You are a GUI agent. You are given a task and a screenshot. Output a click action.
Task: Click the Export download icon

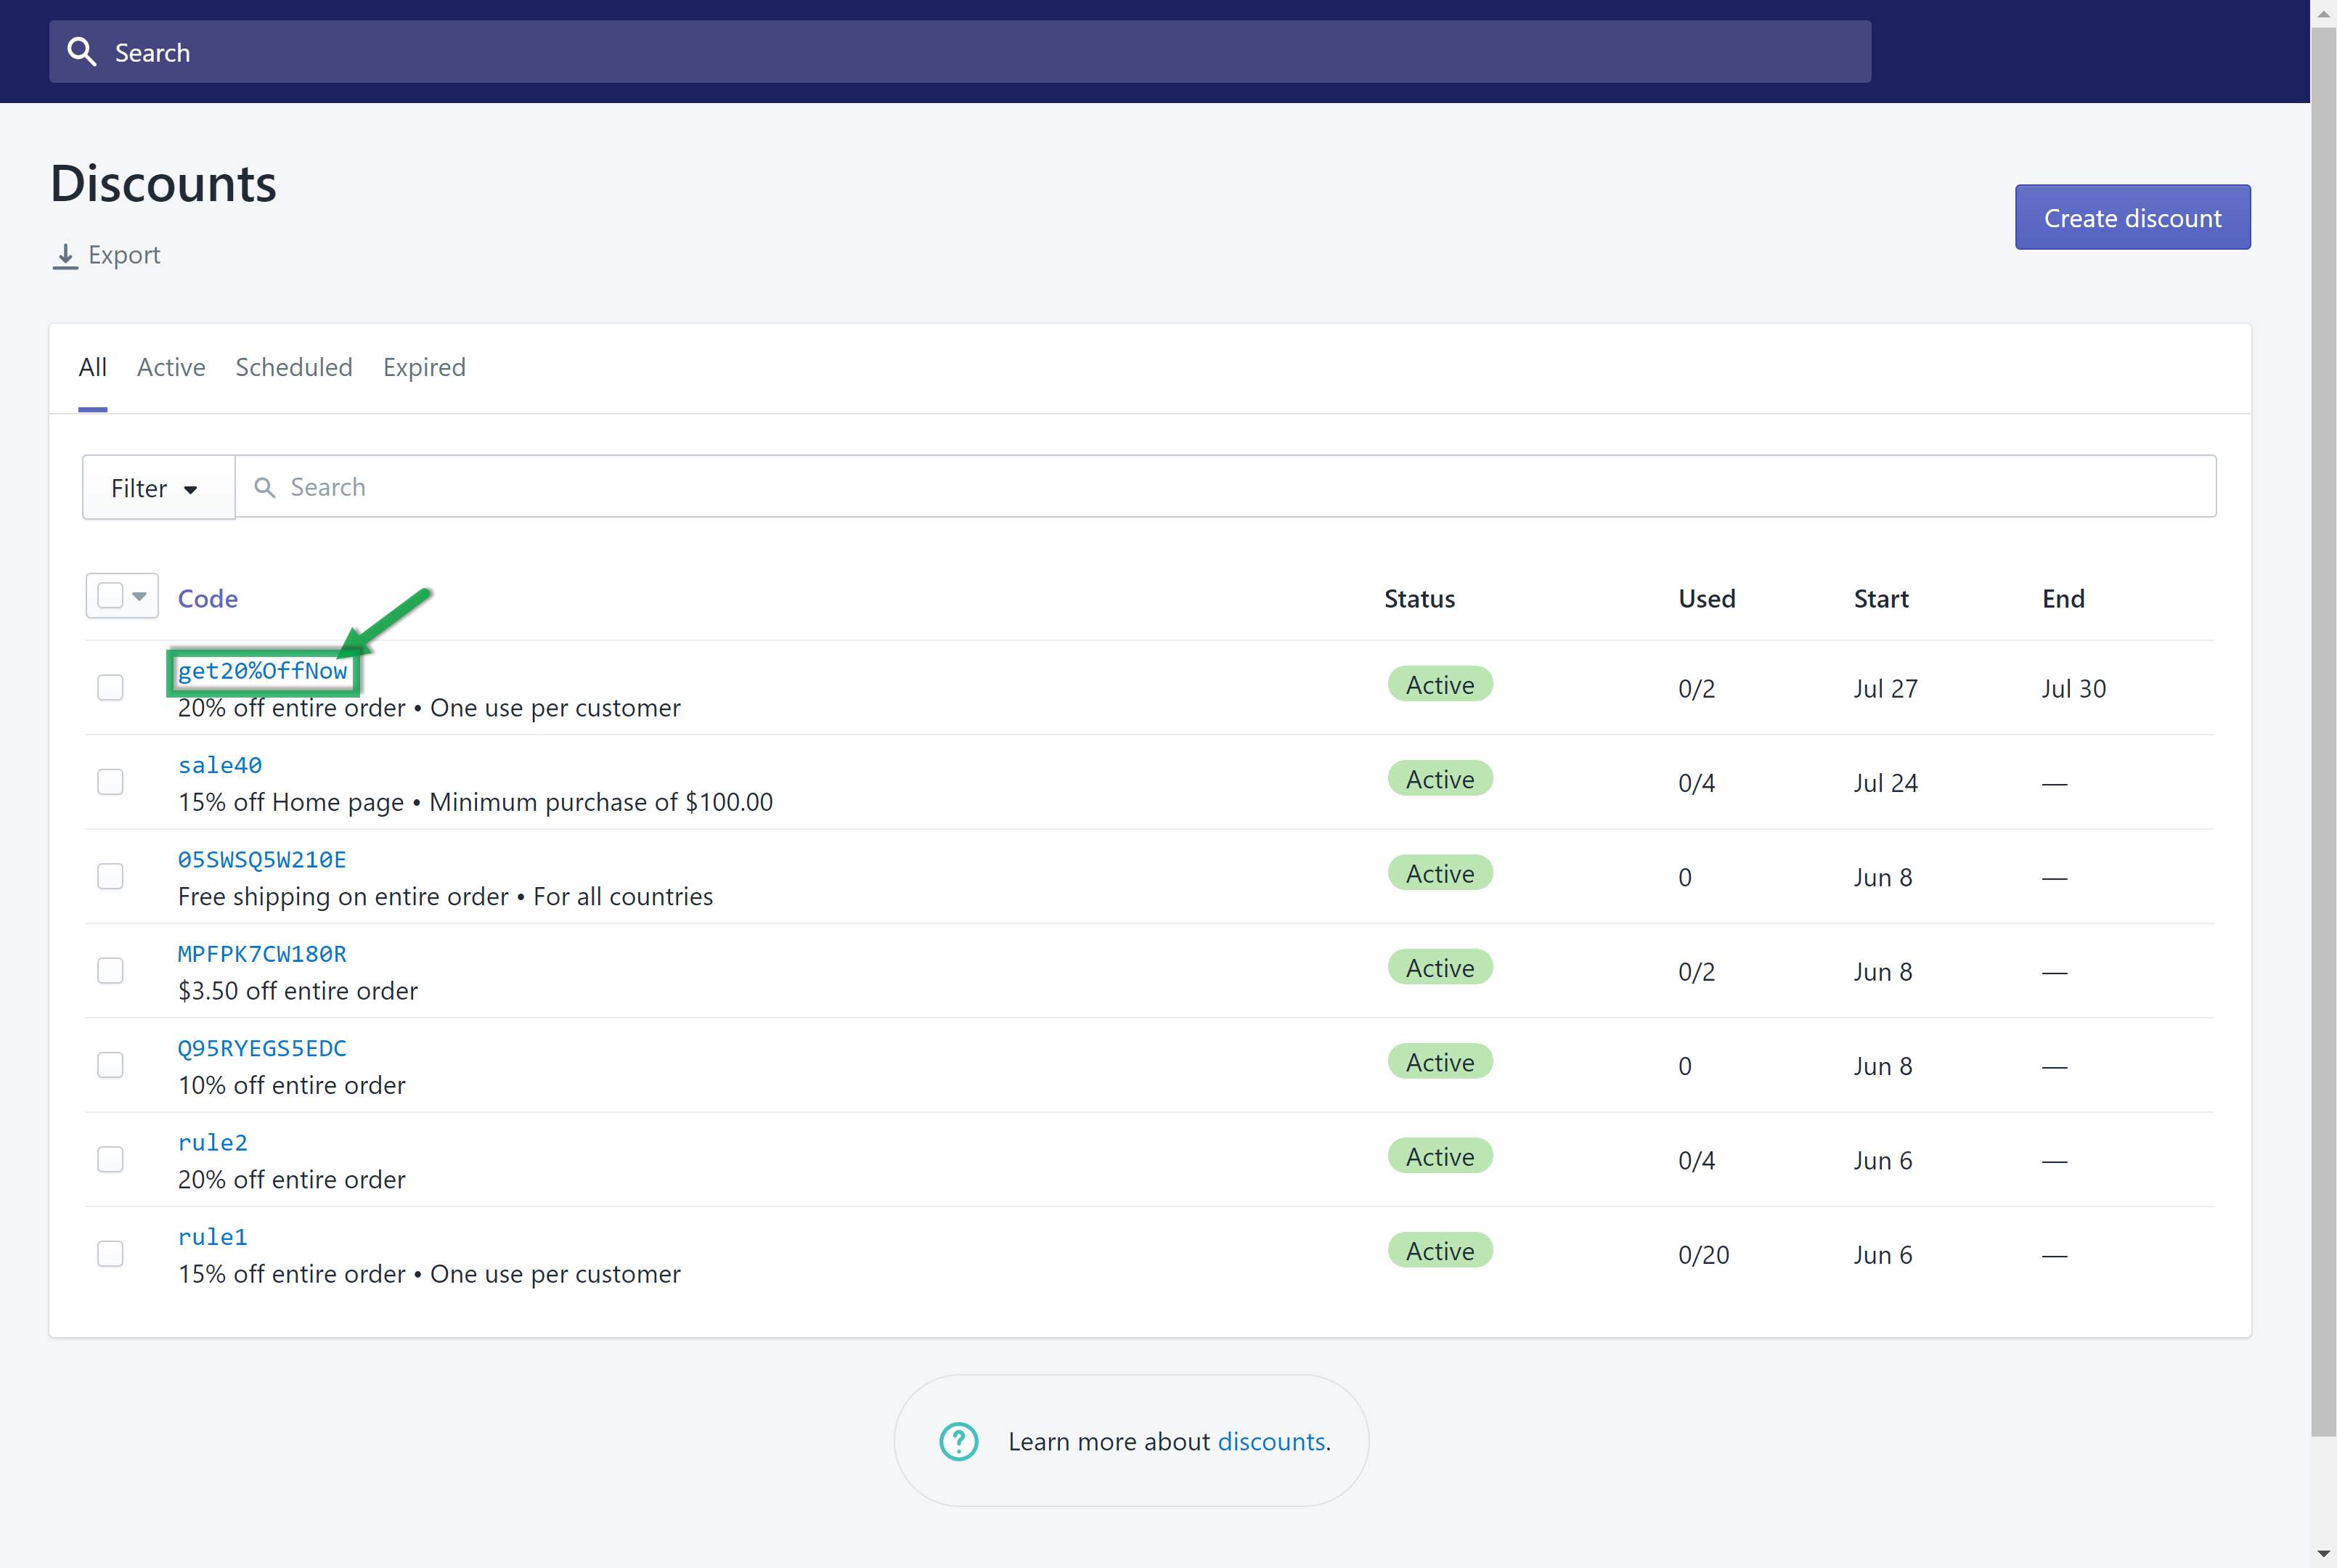(65, 256)
